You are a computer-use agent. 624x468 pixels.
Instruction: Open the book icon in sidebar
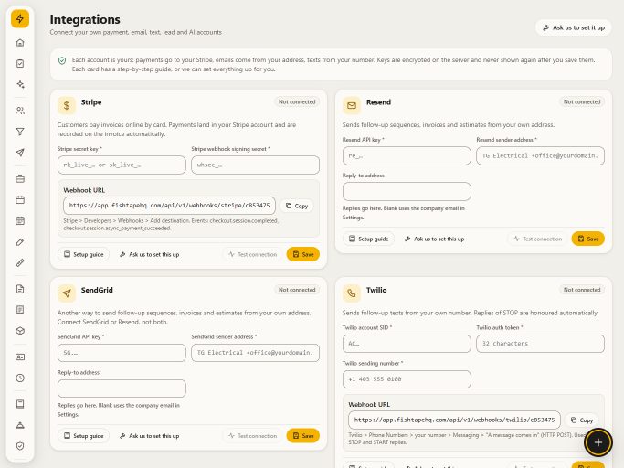(20, 404)
